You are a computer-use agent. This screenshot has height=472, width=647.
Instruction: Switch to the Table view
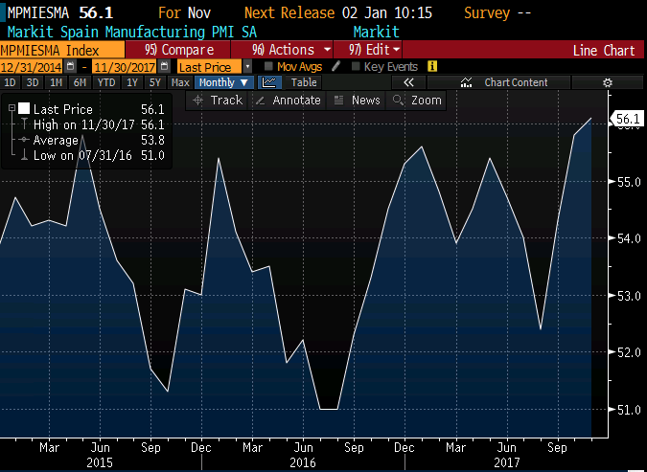[x=303, y=83]
